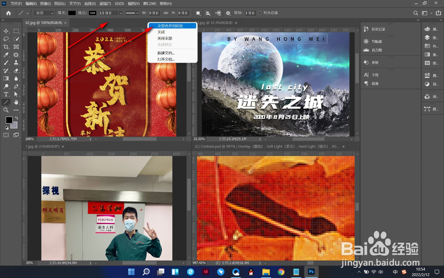Screen dimensions: 444x278
Task: Open the 图层(L) menu
Action: [60, 4]
